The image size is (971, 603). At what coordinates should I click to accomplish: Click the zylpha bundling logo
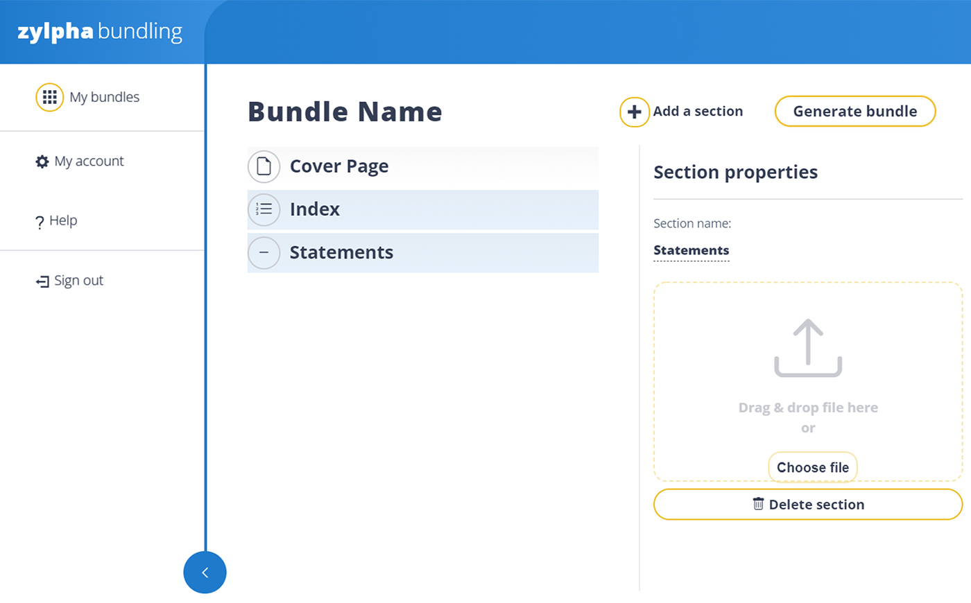(x=100, y=32)
